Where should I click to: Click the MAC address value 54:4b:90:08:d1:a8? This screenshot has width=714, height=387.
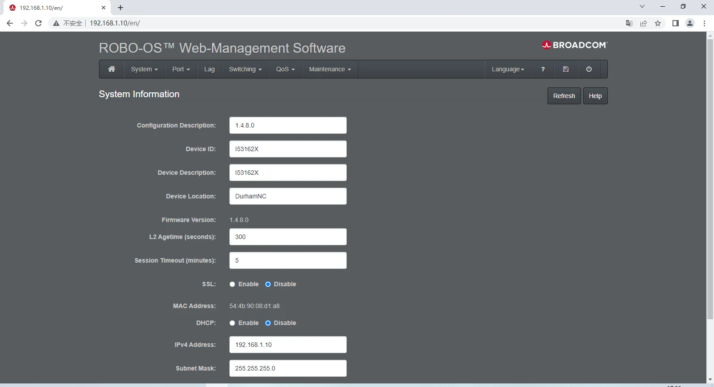(x=254, y=306)
